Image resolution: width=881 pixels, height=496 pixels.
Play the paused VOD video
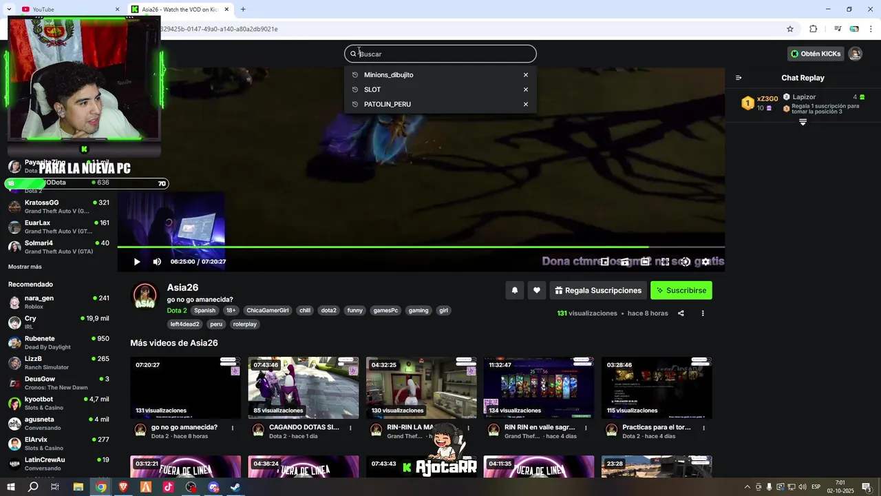pyautogui.click(x=136, y=262)
